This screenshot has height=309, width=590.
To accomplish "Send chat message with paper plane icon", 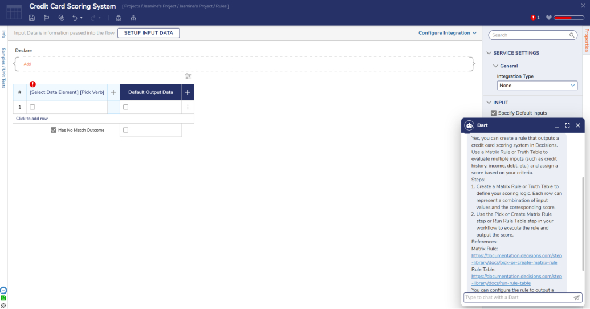I will (576, 298).
